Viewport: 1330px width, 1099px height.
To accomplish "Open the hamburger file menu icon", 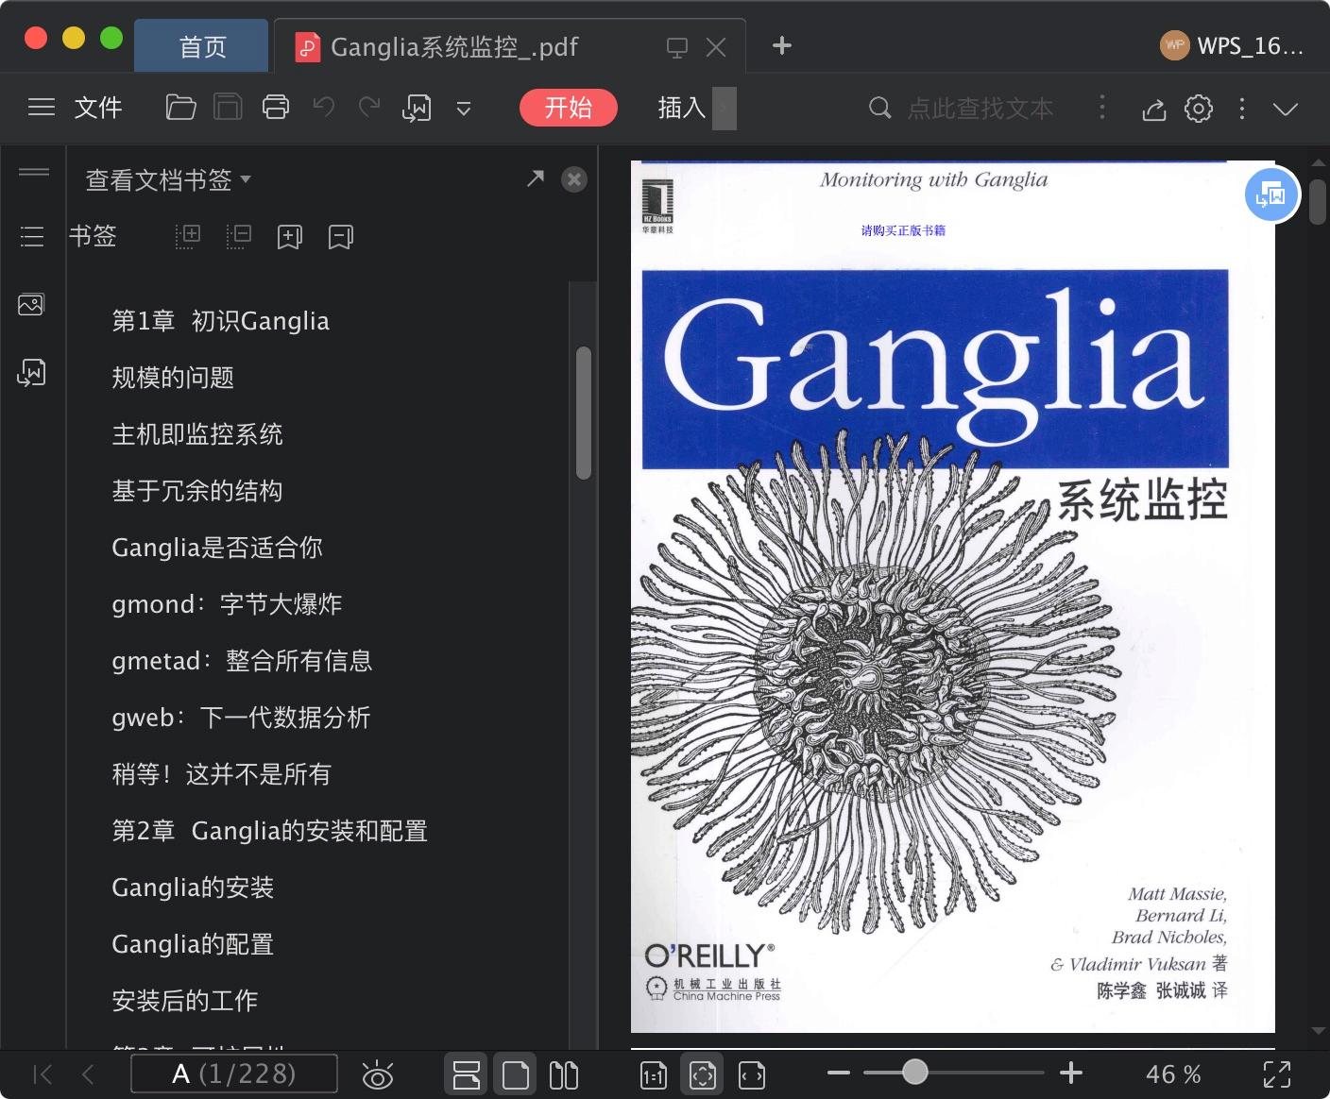I will 42,108.
